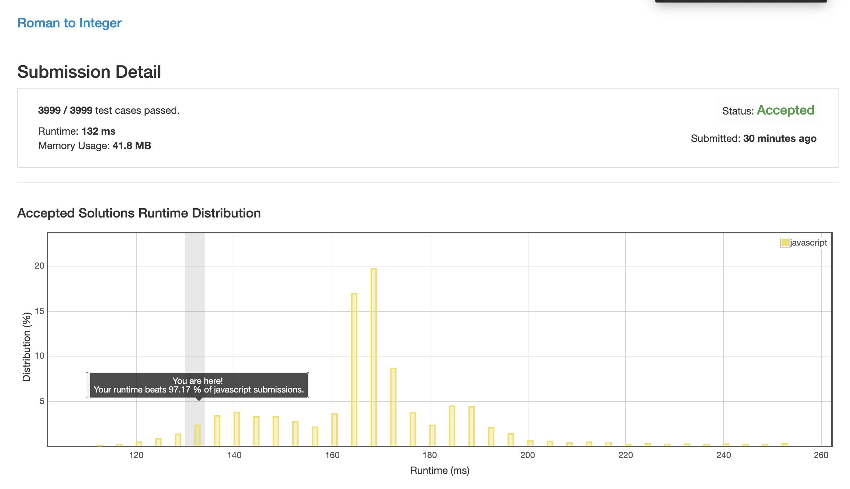Click the '3999 / 3999 test cases passed' text
850x489 pixels.
(109, 110)
